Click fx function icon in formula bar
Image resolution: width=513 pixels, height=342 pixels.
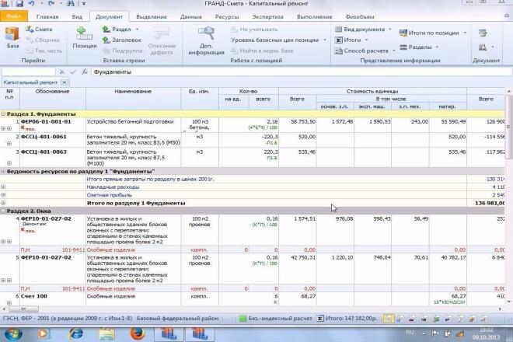[x=85, y=72]
